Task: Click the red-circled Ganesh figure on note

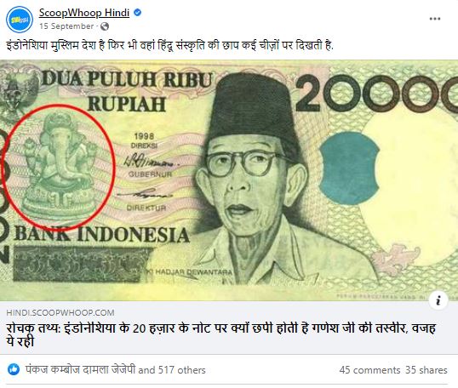Action: (59, 167)
